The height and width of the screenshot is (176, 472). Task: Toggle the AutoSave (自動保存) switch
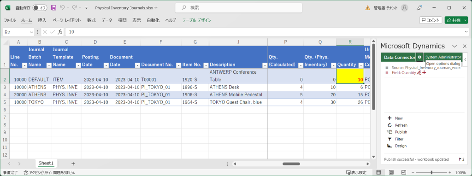pyautogui.click(x=40, y=8)
